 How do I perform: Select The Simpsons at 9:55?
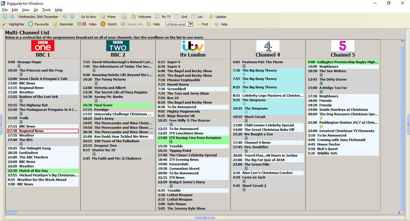point(268,102)
